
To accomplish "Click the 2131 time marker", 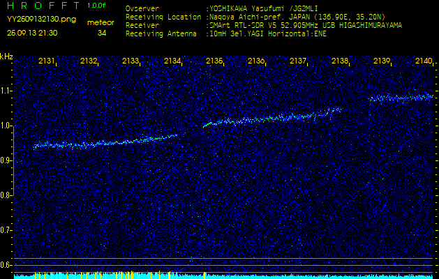I will (47, 61).
